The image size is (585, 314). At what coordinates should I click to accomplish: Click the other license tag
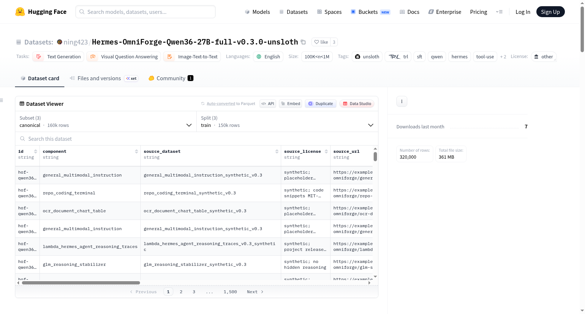coord(543,57)
